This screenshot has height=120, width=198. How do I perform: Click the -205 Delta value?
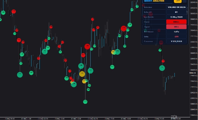pos(177,37)
